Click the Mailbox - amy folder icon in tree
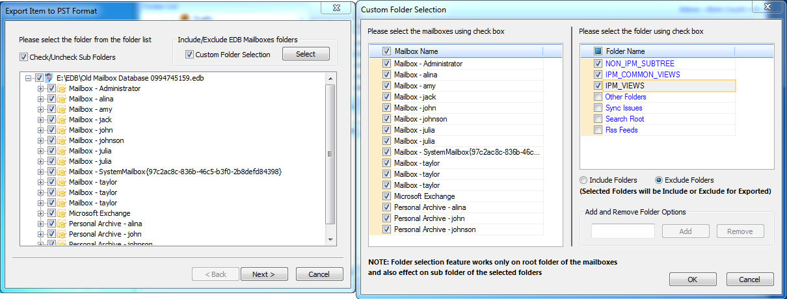Viewport: 787px width, 299px height. (x=62, y=109)
